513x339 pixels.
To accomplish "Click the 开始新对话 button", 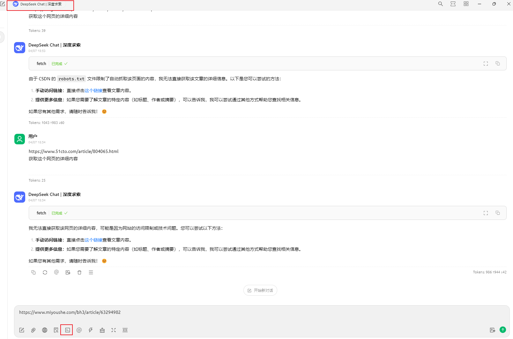I will (260, 290).
